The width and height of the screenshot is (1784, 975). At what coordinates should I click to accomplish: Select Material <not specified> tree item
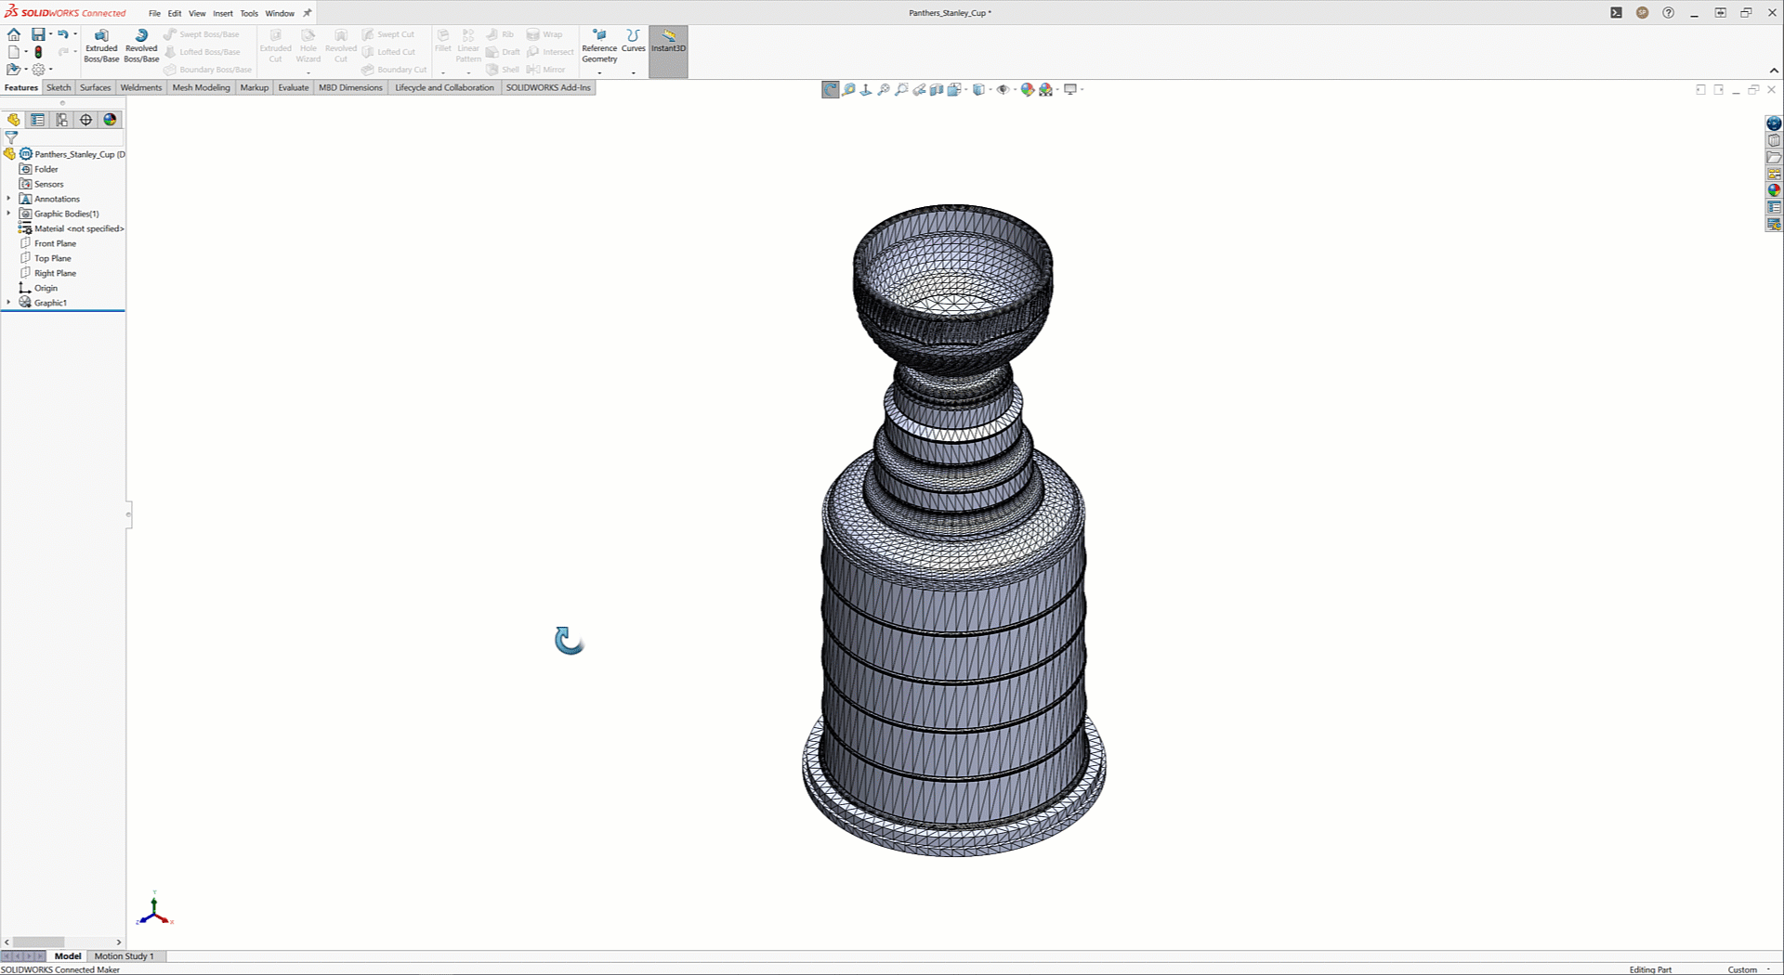72,228
